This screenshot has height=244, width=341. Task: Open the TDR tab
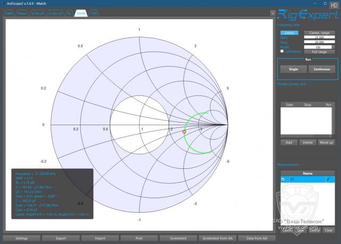pyautogui.click(x=94, y=13)
